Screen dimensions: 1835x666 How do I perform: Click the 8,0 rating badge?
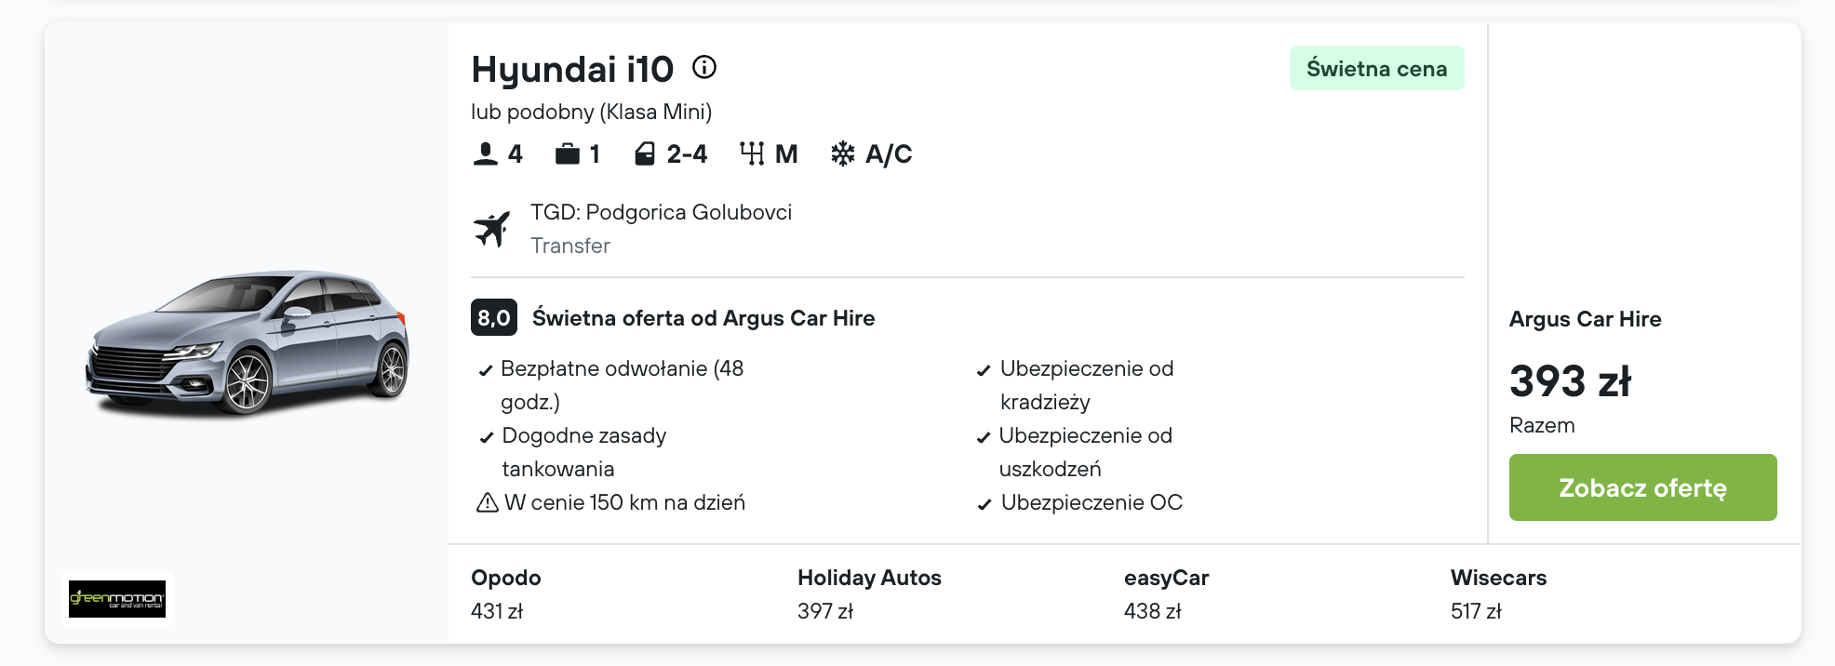(x=494, y=317)
